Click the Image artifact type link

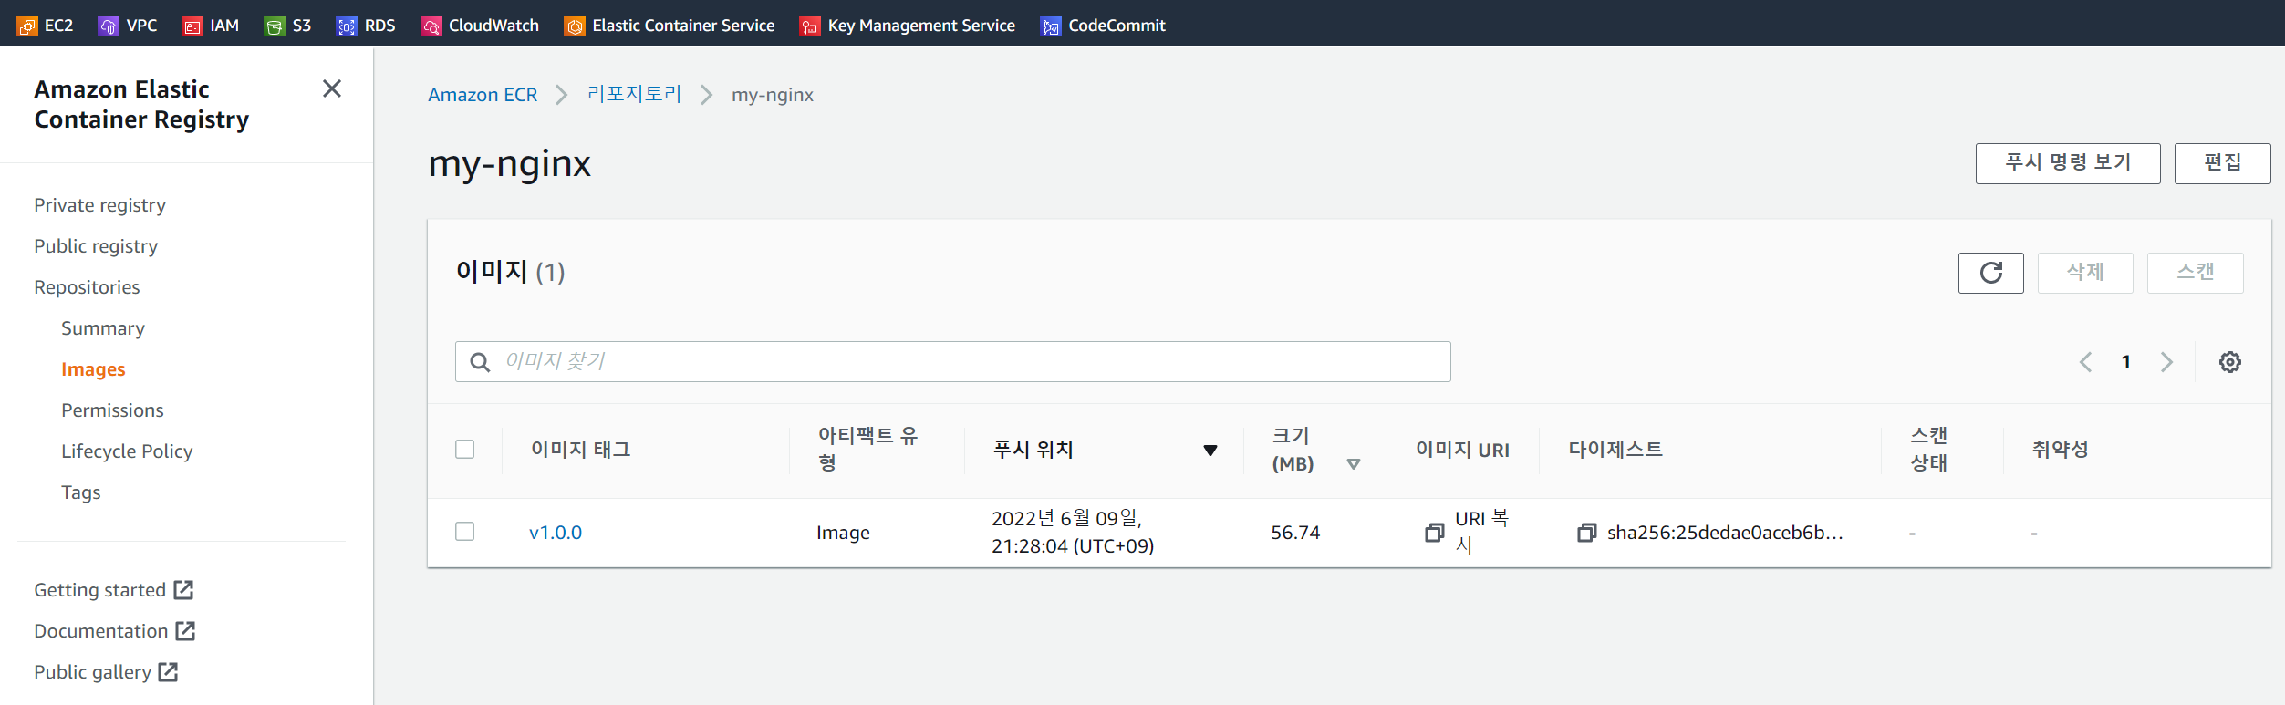(843, 533)
